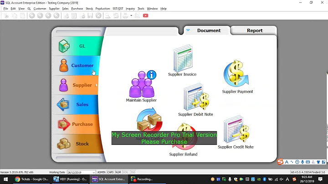Open the Sales menu
This screenshot has height=184, width=328.
[x=65, y=9]
